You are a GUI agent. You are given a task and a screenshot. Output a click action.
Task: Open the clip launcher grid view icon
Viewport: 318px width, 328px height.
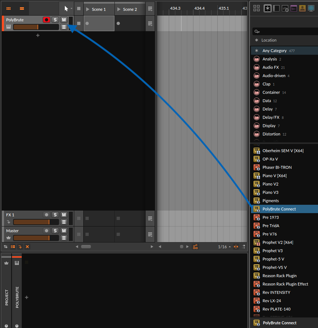click(x=9, y=9)
